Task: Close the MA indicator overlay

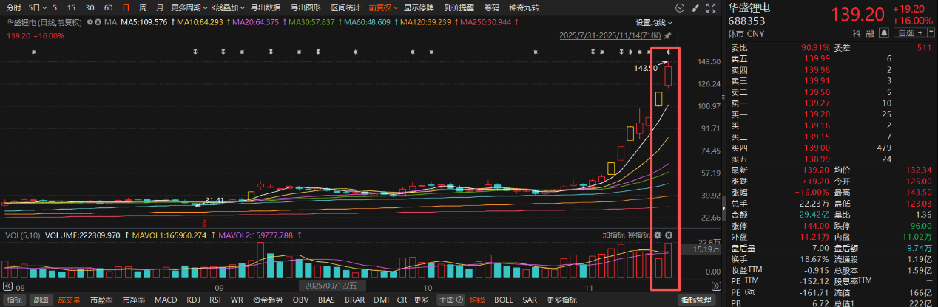Action: tap(98, 22)
